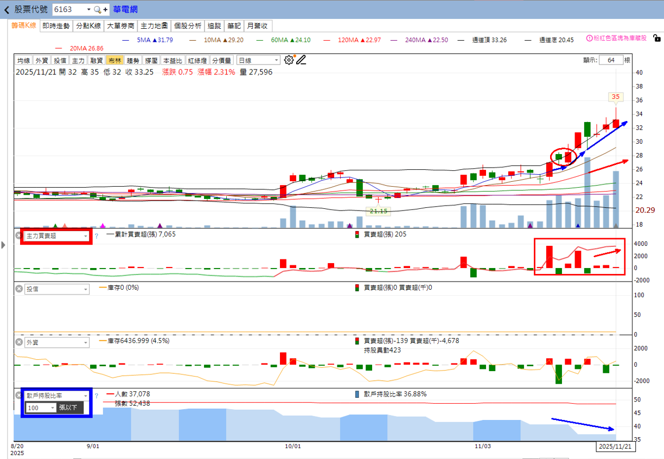664x459 pixels.
Task: Close the 主力買賣超 indicator panel
Action: (x=18, y=236)
